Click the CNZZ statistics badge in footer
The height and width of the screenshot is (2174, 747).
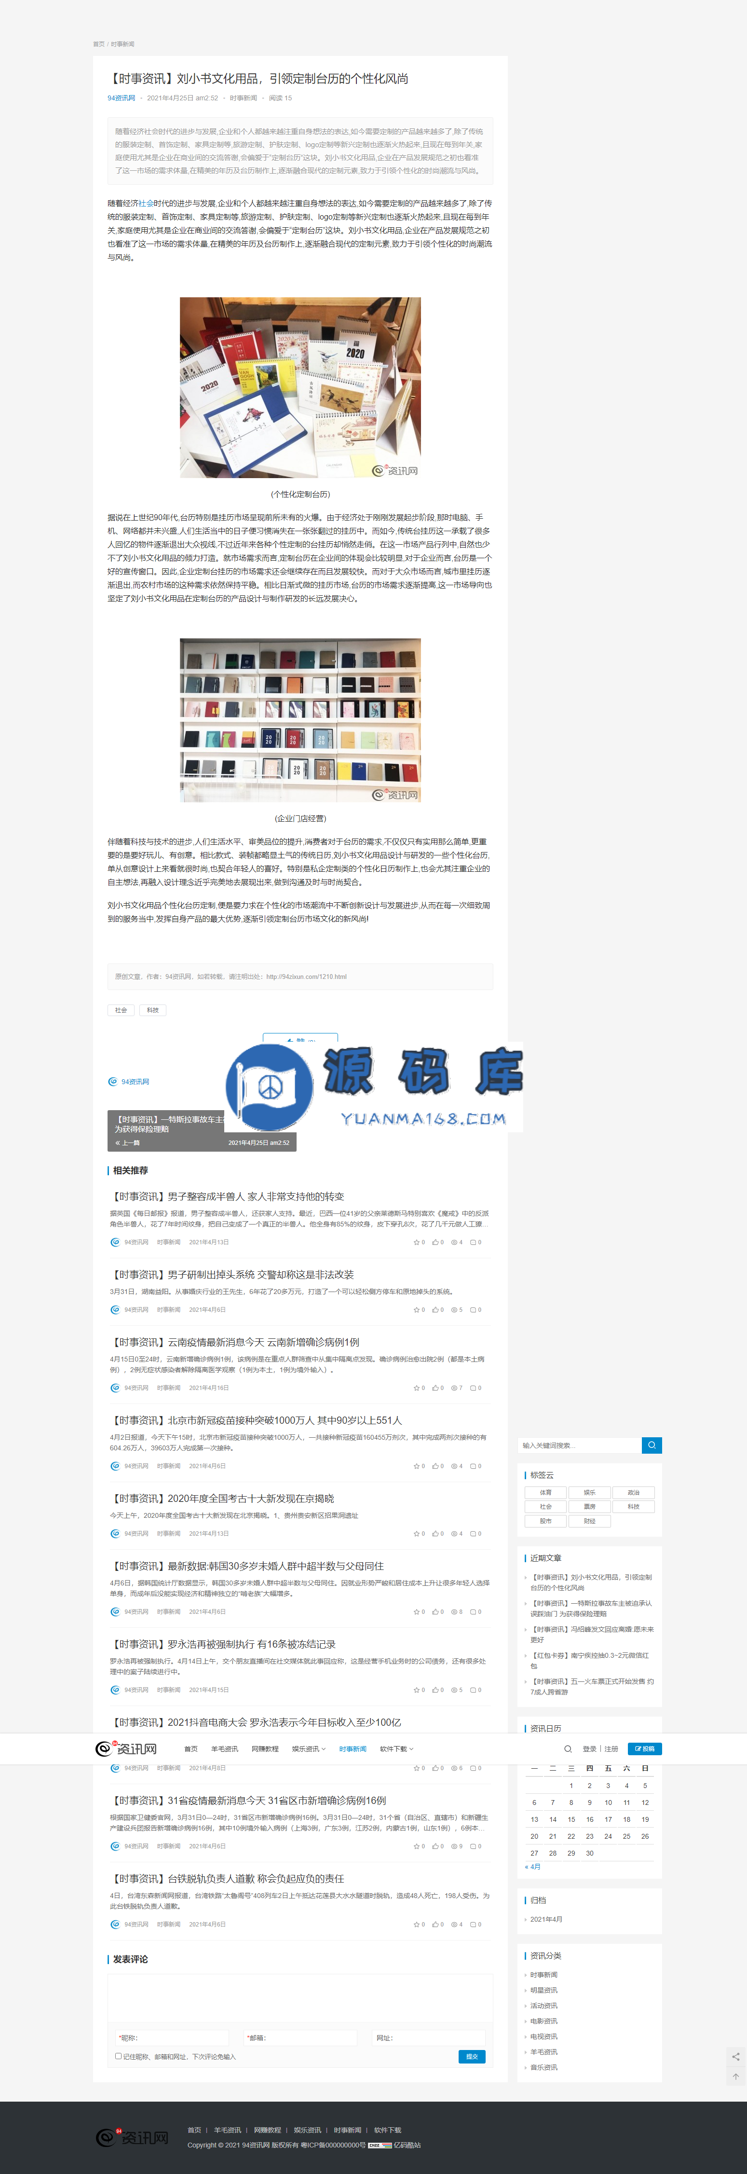tap(380, 2145)
